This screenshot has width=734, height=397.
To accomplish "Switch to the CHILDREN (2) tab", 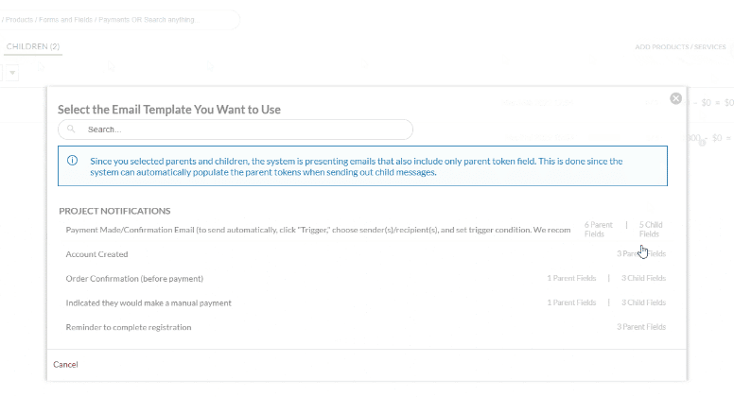I will [x=33, y=46].
